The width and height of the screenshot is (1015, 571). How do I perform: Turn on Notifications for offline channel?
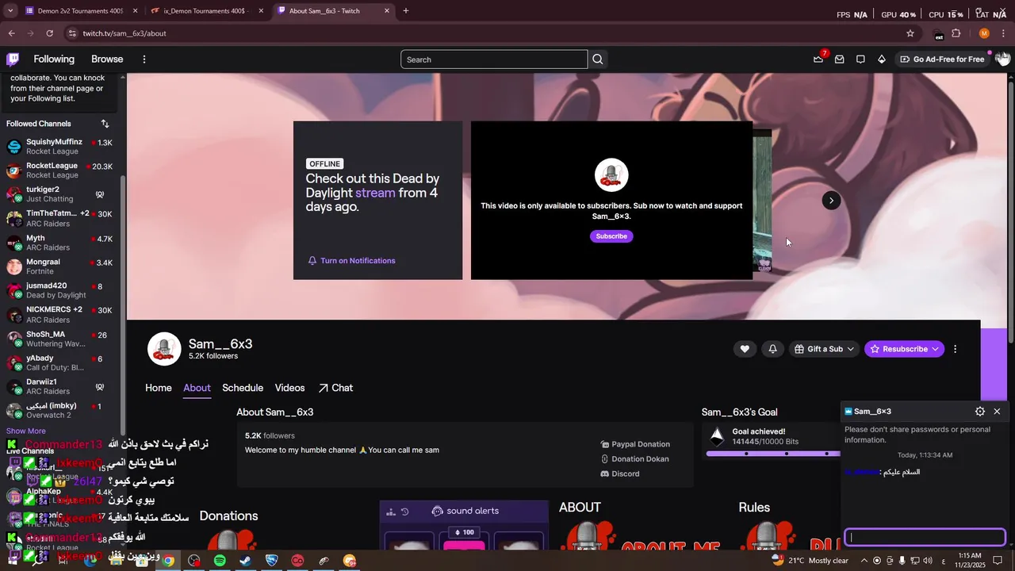pos(351,261)
